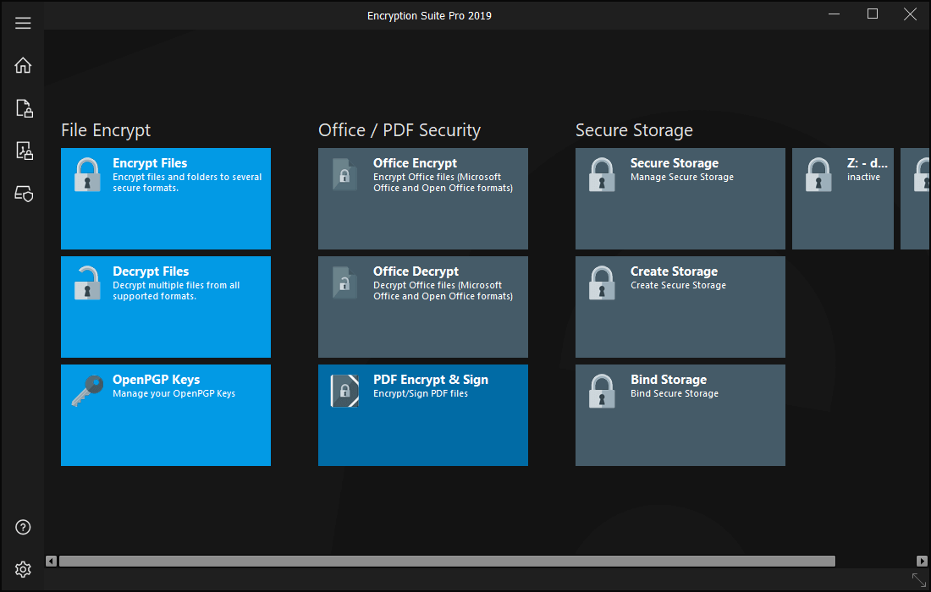Open the Secure Storage management tile
The height and width of the screenshot is (592, 931).
pos(680,199)
